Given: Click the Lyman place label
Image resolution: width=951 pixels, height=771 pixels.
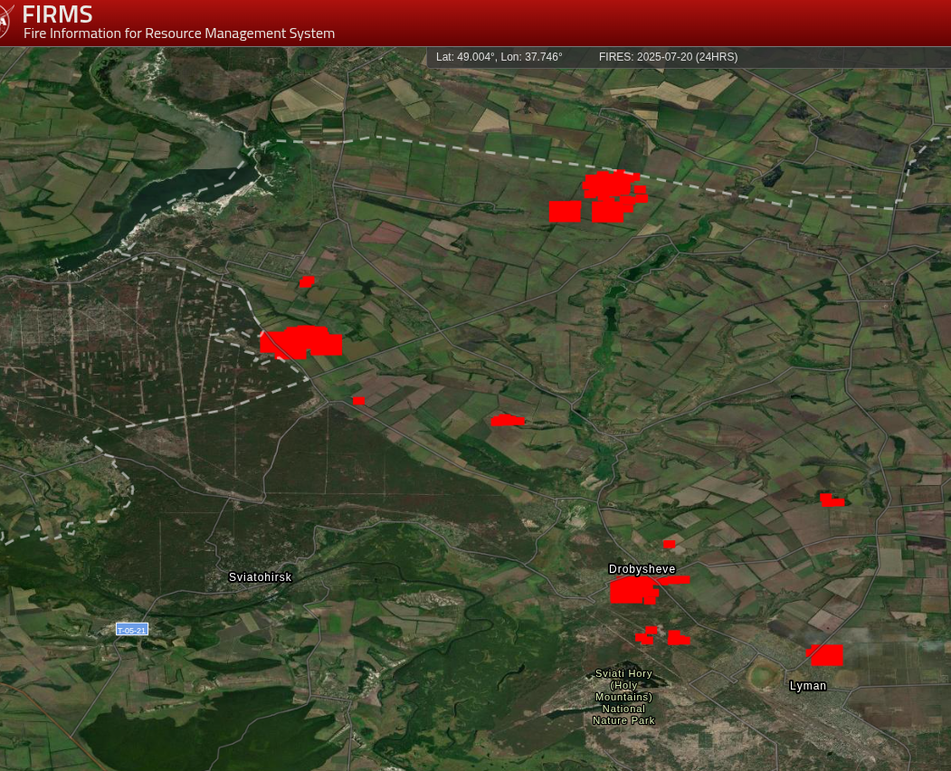Looking at the screenshot, I should pyautogui.click(x=808, y=685).
